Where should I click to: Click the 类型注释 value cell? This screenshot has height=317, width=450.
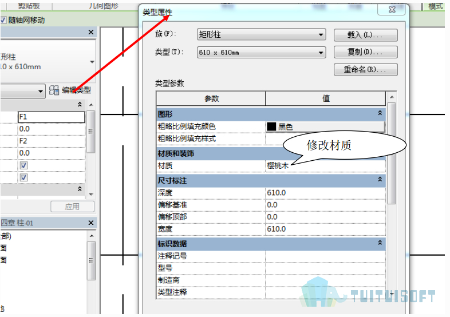pos(325,292)
